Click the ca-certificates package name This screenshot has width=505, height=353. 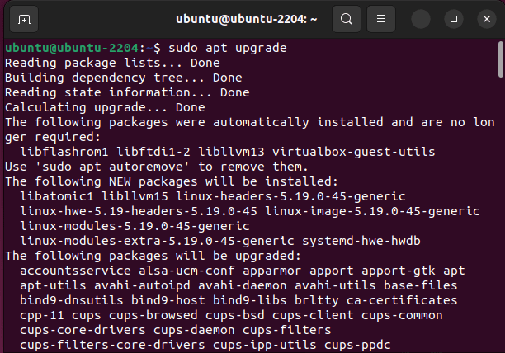[402, 300]
